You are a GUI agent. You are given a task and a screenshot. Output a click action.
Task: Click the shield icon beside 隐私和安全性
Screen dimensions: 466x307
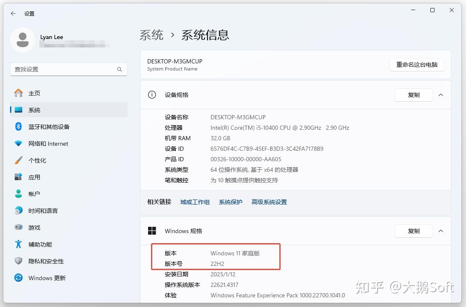[x=18, y=261]
